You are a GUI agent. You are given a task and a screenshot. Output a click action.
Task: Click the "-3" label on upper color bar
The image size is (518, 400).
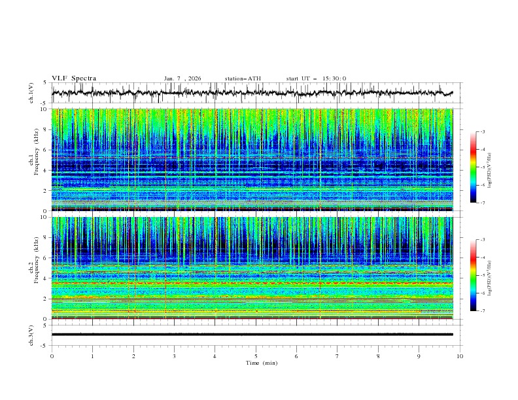coord(482,131)
